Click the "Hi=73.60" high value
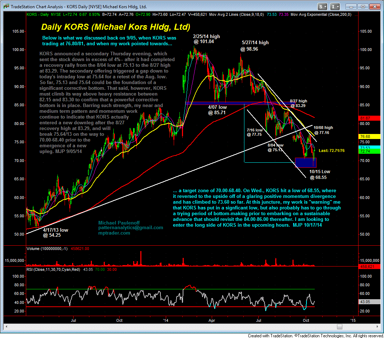The height and width of the screenshot is (338, 384). pos(160,14)
